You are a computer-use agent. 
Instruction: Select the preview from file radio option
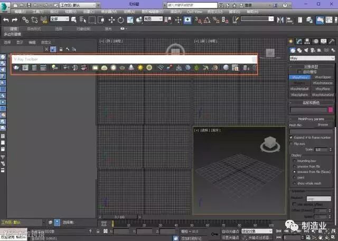294,166
